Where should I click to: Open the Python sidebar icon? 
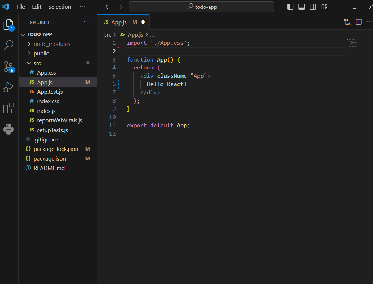pyautogui.click(x=8, y=129)
